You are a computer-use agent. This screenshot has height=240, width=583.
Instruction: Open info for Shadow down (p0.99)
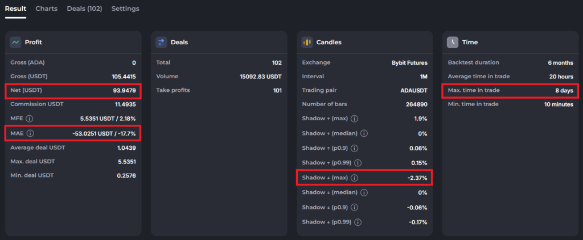click(358, 222)
